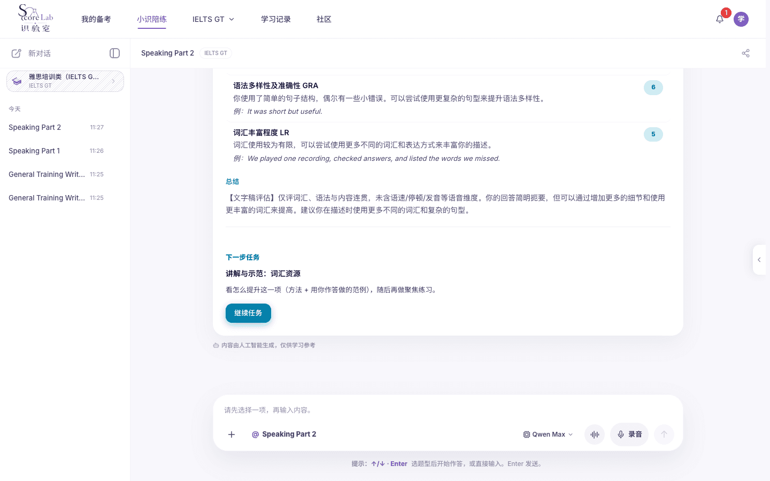
Task: Select the 小识陪练 tab
Action: click(x=152, y=19)
